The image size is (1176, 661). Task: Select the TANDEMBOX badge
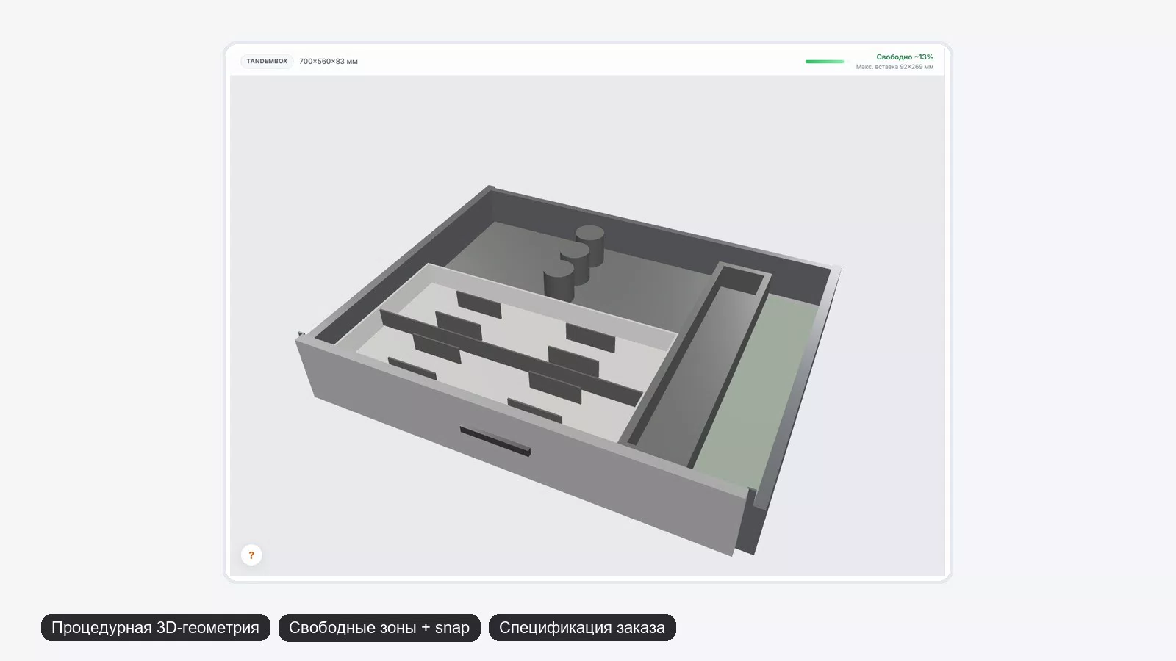pyautogui.click(x=267, y=62)
